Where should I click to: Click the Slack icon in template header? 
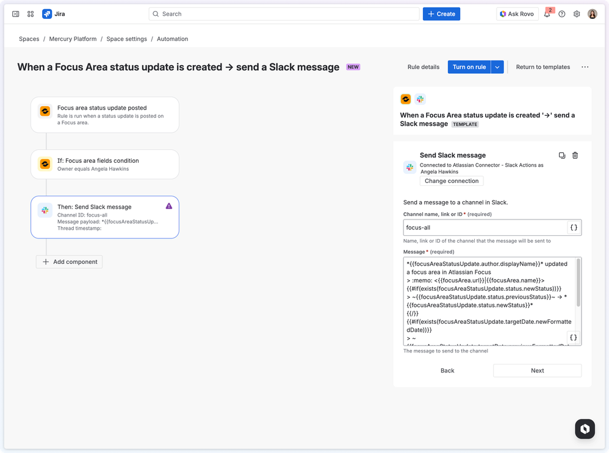click(420, 99)
